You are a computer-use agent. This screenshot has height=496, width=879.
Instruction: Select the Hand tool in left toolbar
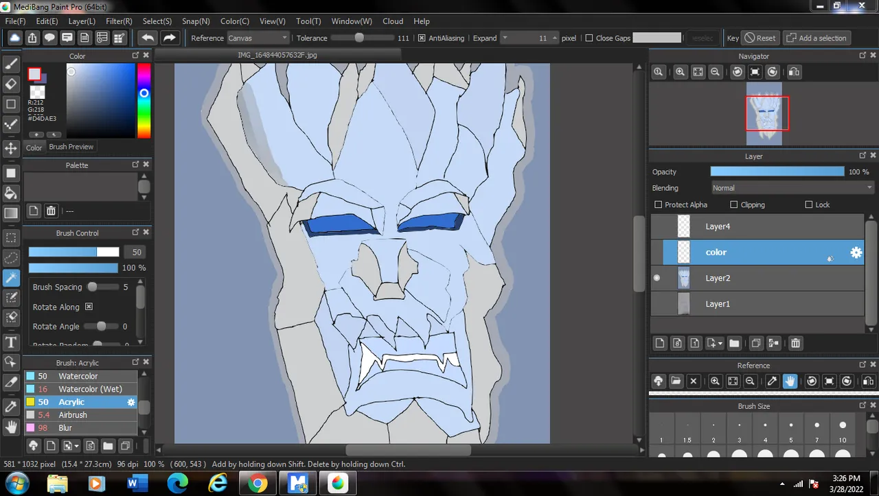(x=11, y=427)
